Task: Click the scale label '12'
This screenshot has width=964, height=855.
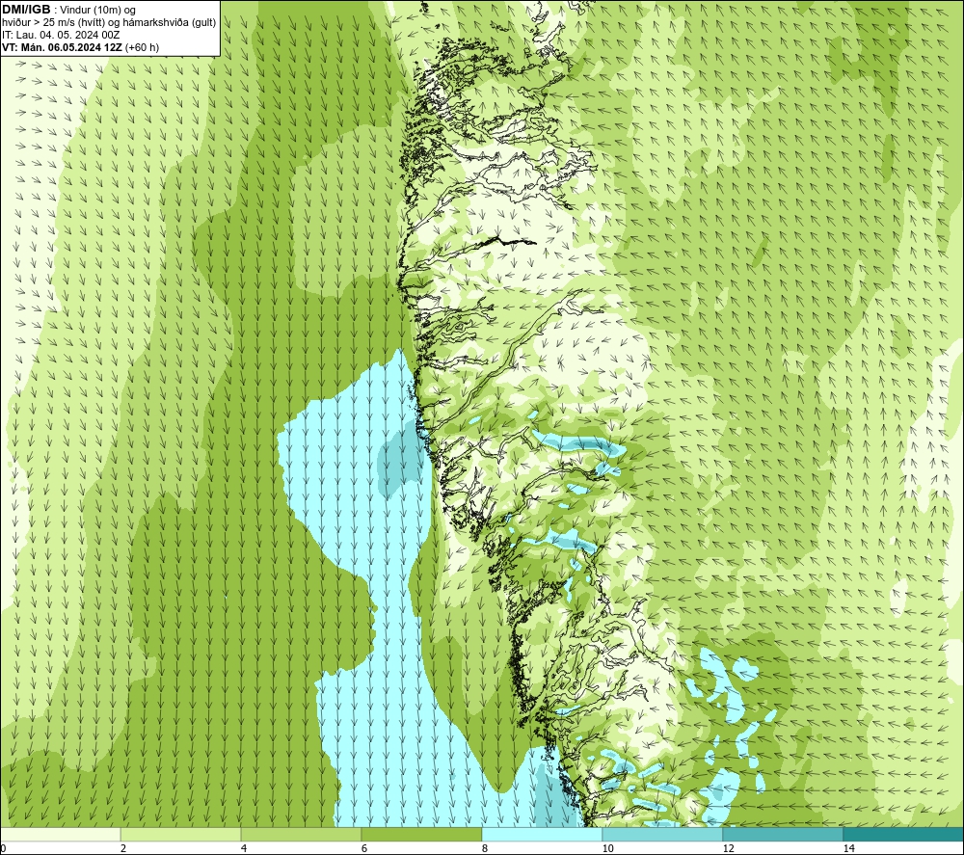Action: [728, 848]
